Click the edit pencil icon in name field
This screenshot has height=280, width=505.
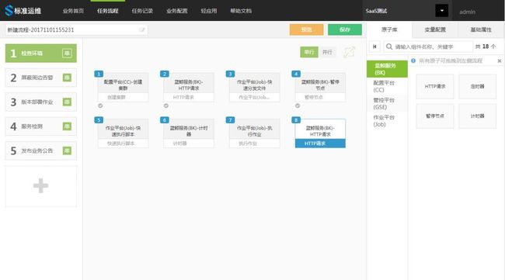pos(141,30)
